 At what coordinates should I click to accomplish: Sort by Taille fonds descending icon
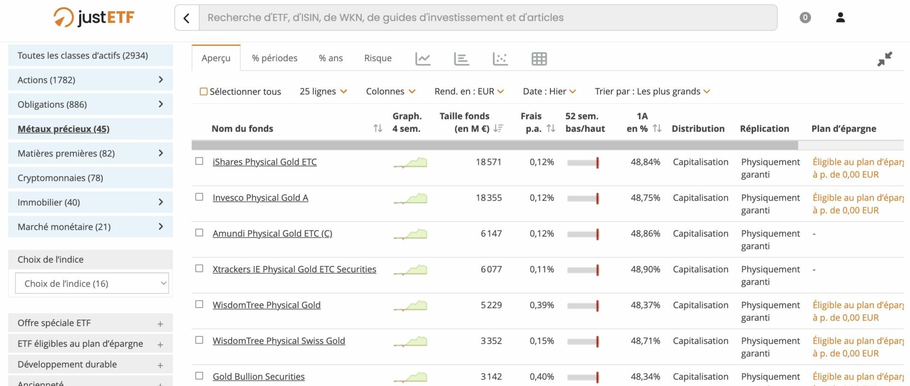(498, 128)
